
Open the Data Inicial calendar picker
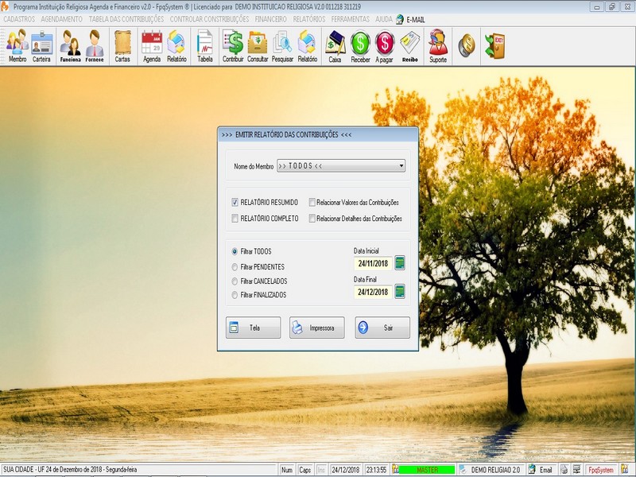(400, 263)
